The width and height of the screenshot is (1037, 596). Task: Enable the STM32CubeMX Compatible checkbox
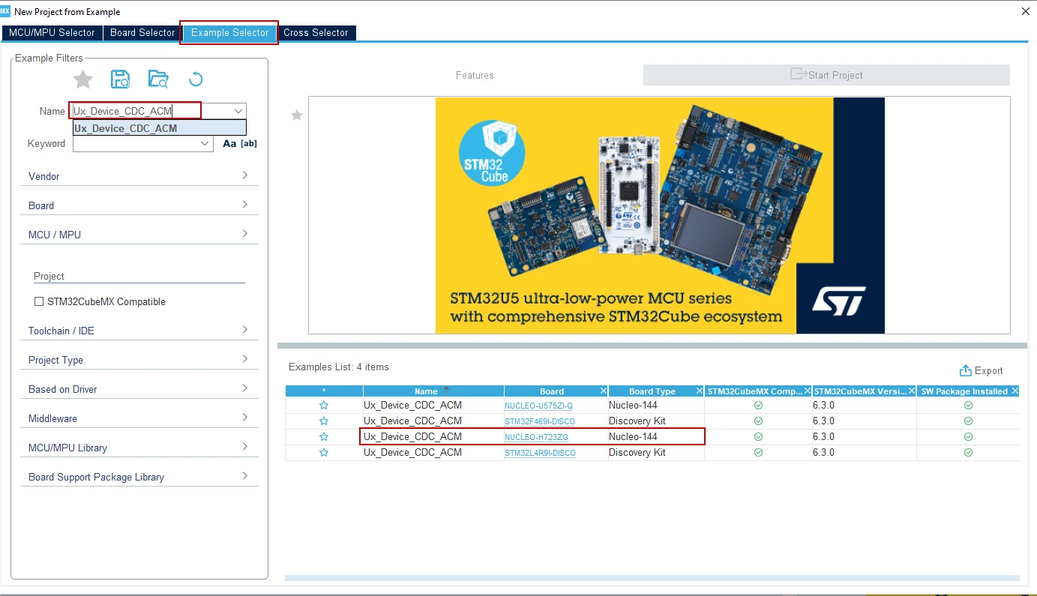[x=39, y=301]
